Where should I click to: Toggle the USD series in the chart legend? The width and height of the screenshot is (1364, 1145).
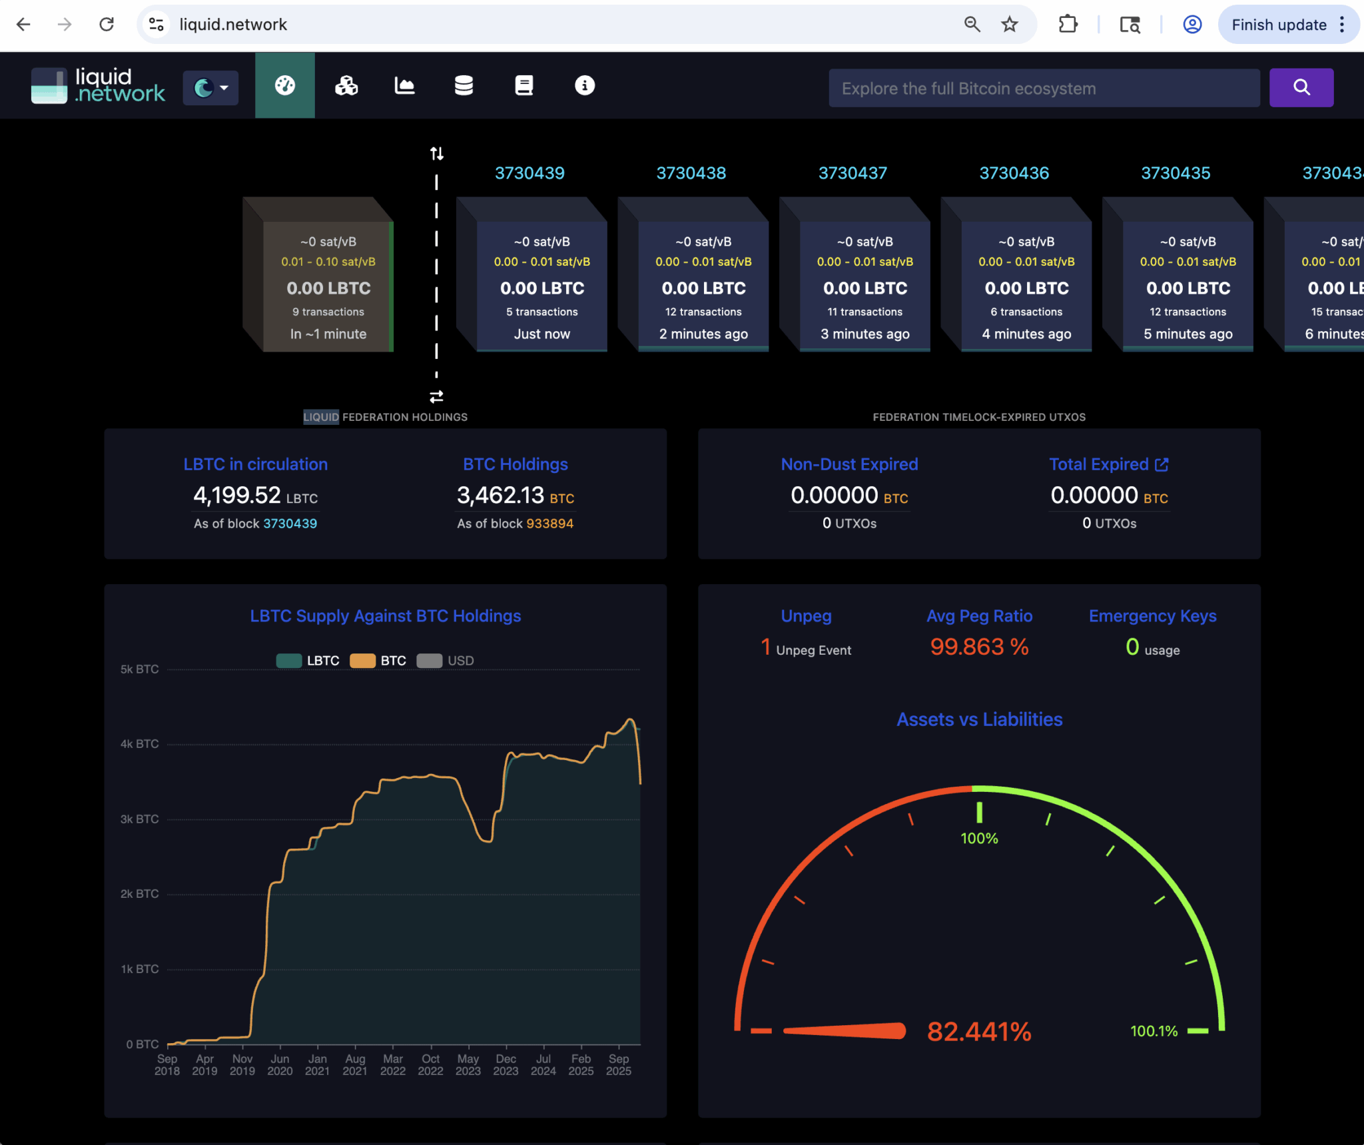pos(445,660)
